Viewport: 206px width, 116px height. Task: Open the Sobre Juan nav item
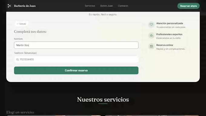pyautogui.click(x=106, y=6)
